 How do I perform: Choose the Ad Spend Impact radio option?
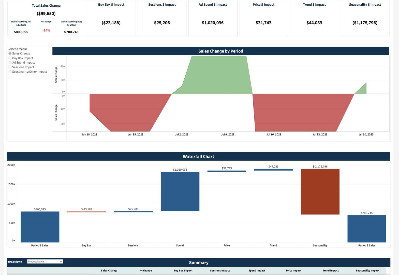(x=10, y=63)
